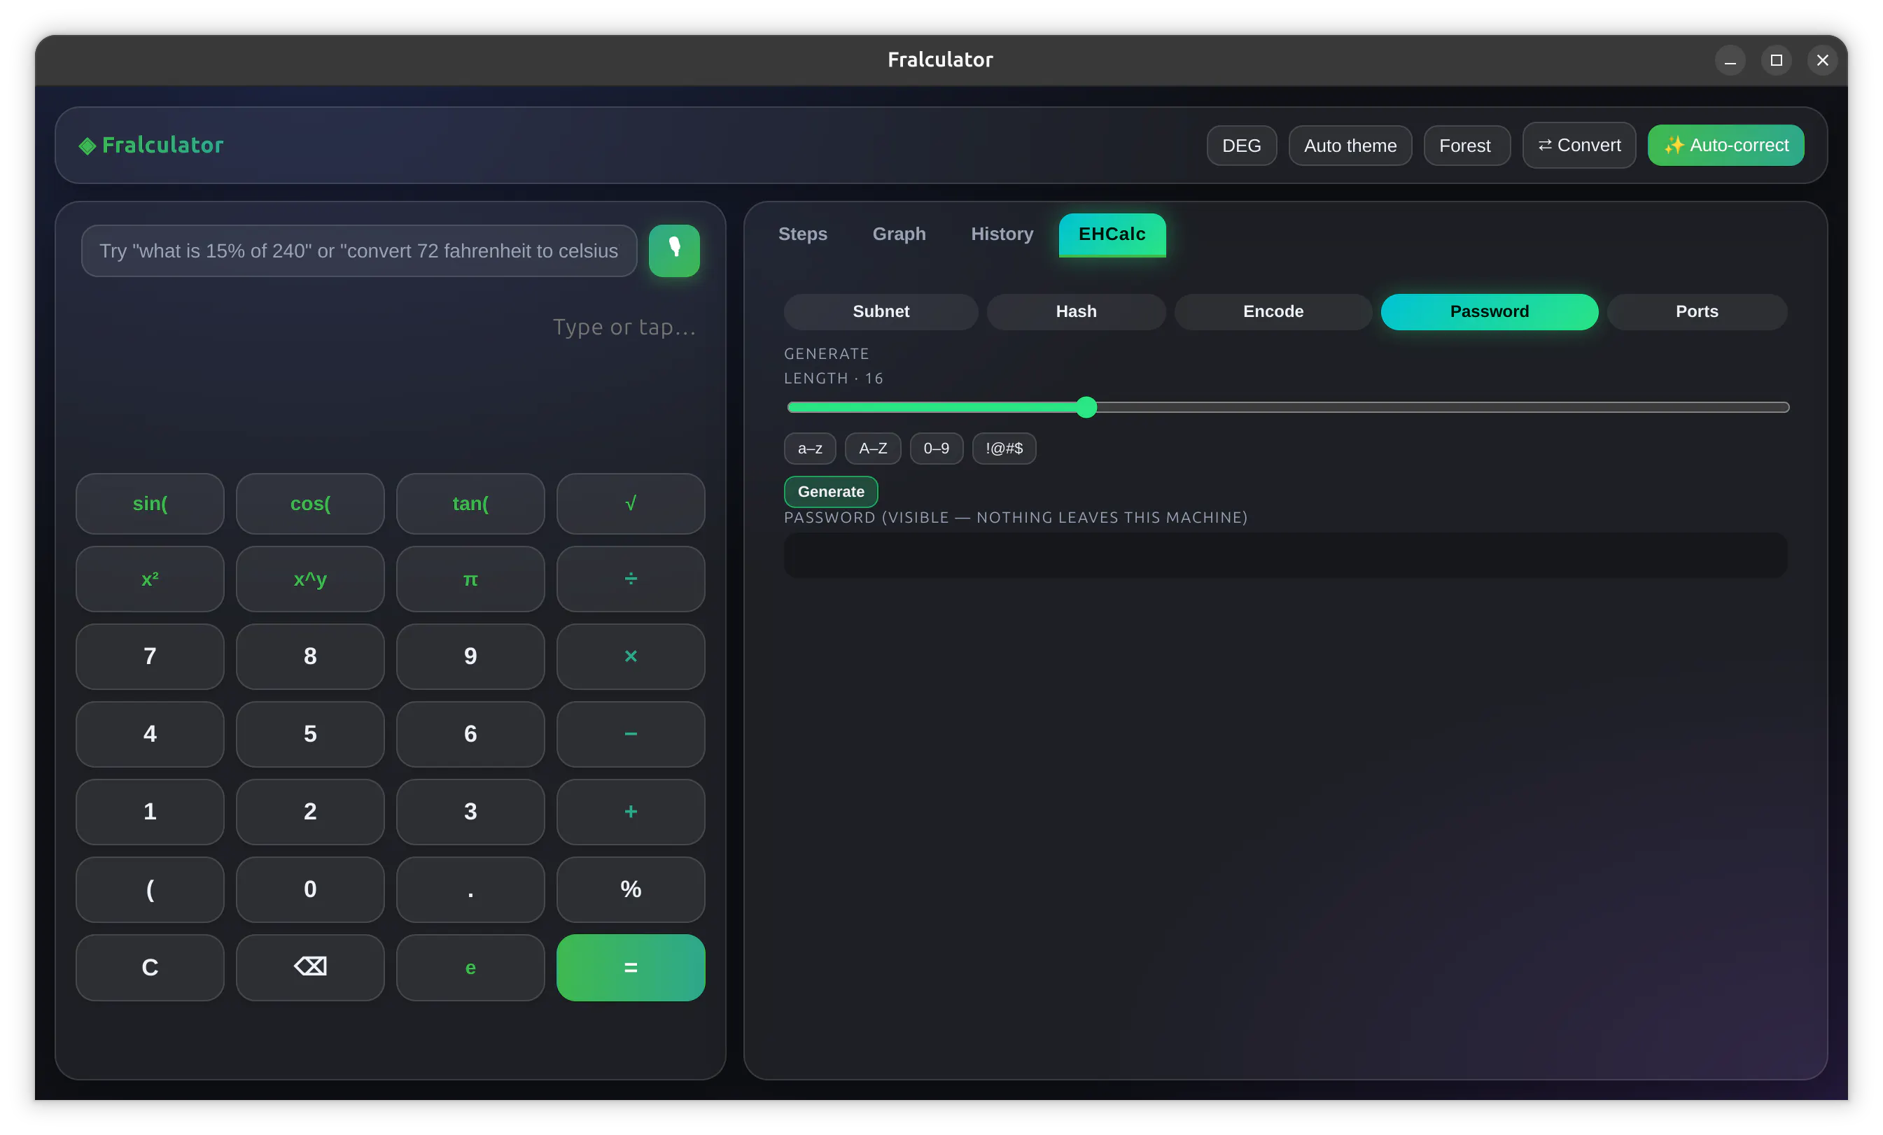Click the sin( function key
Image resolution: width=1883 pixels, height=1135 pixels.
[150, 503]
